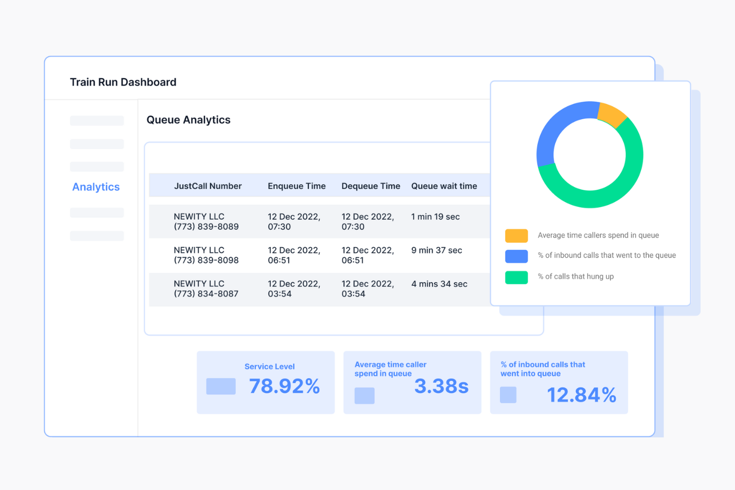
Task: Click the '% of calls that hung up' legend label
Action: tap(576, 277)
